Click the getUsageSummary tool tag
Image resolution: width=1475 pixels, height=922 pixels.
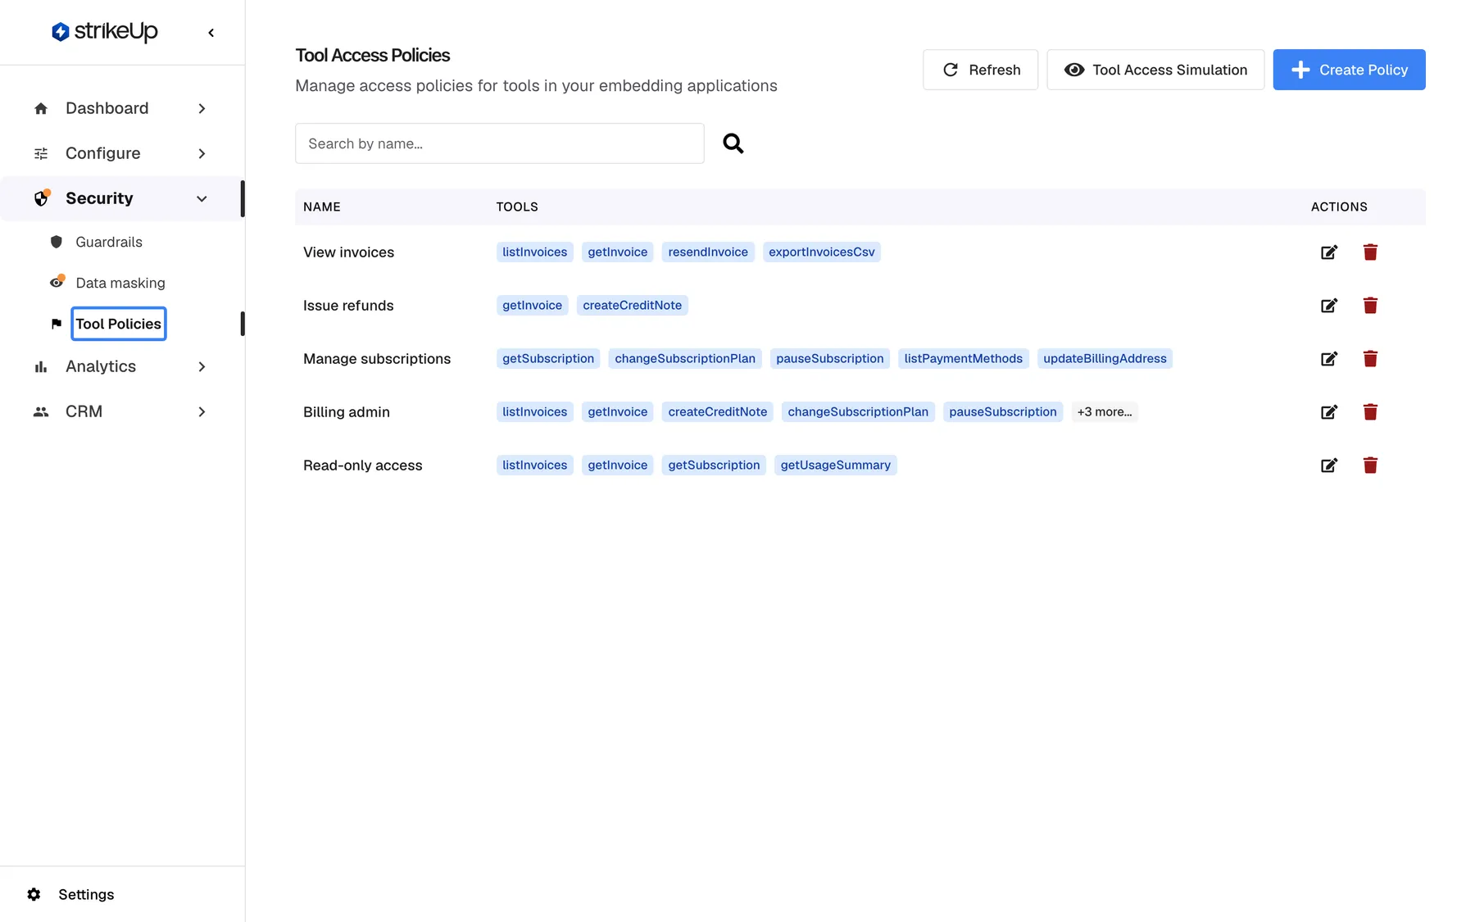(835, 465)
